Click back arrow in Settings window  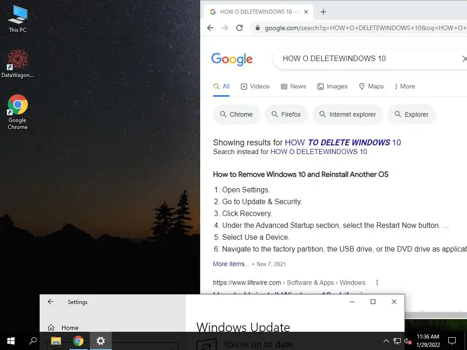51,302
